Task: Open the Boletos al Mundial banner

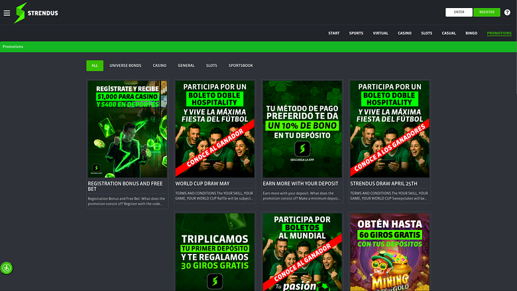Action: 302,252
